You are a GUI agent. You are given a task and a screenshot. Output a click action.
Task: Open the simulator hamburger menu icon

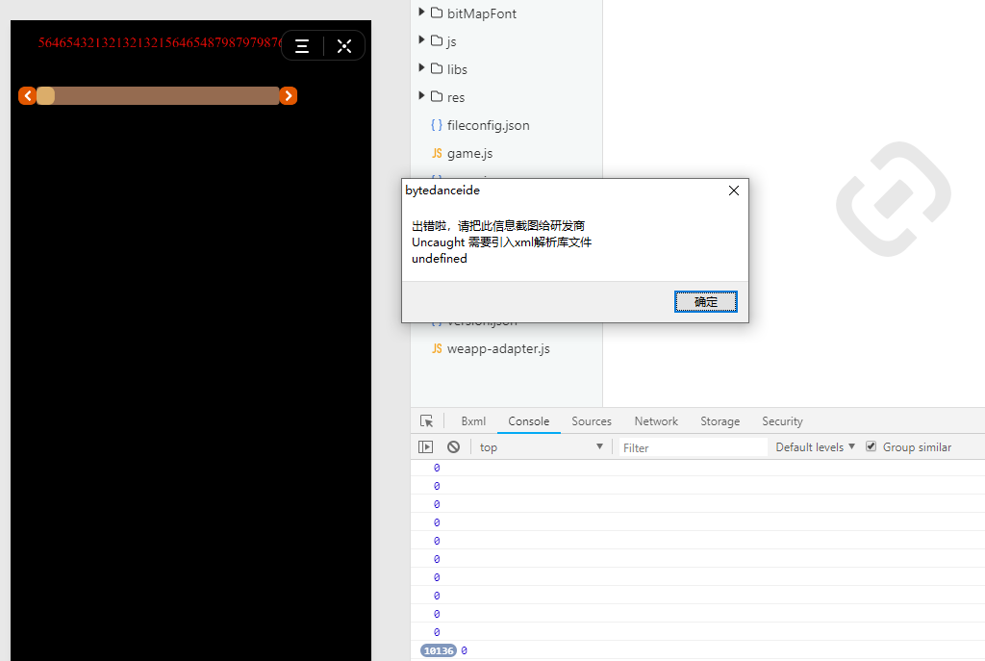pos(302,46)
